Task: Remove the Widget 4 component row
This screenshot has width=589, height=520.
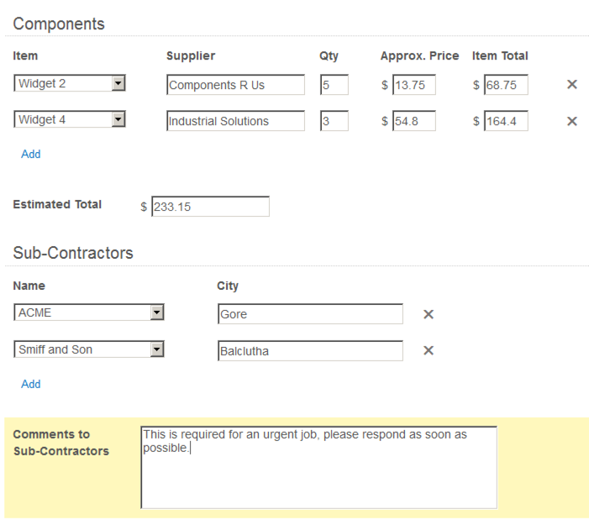Action: pyautogui.click(x=572, y=121)
